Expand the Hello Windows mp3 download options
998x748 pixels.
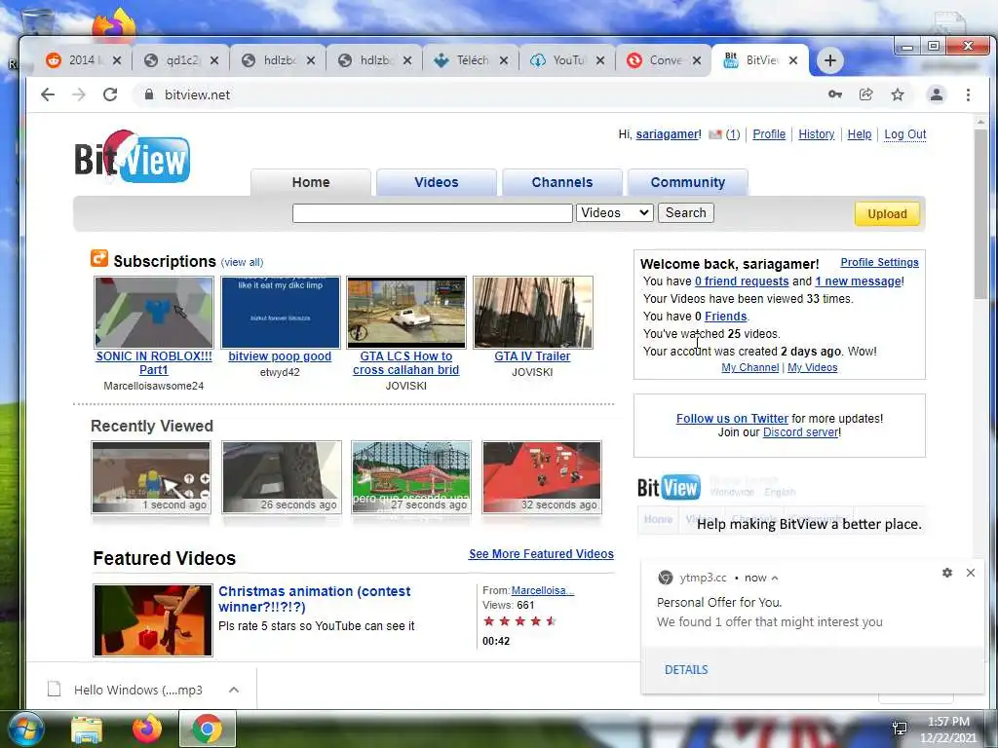234,690
